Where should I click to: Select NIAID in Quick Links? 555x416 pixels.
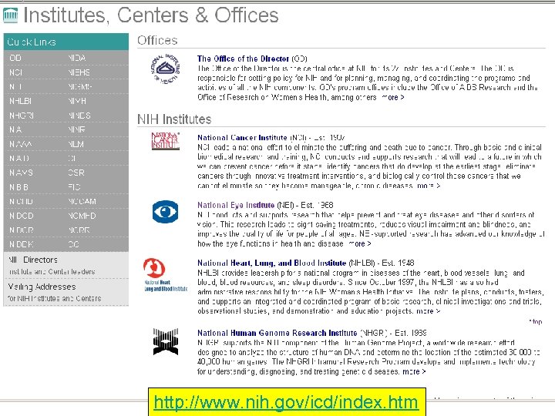point(19,158)
